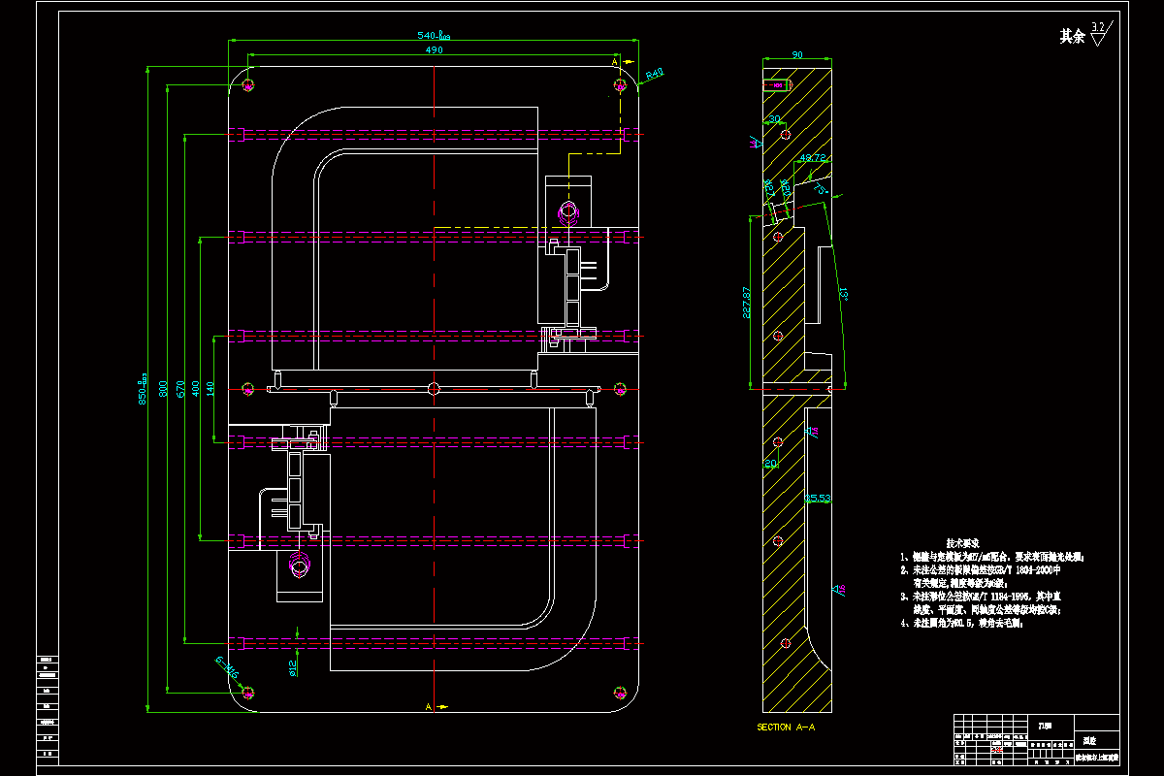Screen dimensions: 1164x776
Task: Select the technical requirement line 4 text
Action: pyautogui.click(x=961, y=625)
